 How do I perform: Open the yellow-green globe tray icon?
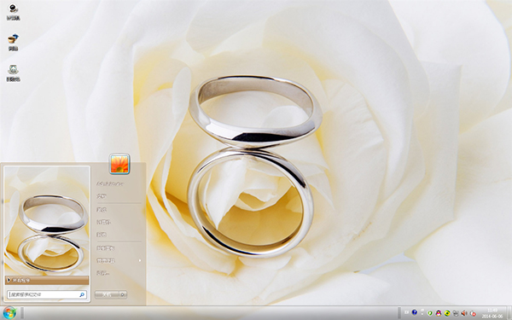[447, 313]
